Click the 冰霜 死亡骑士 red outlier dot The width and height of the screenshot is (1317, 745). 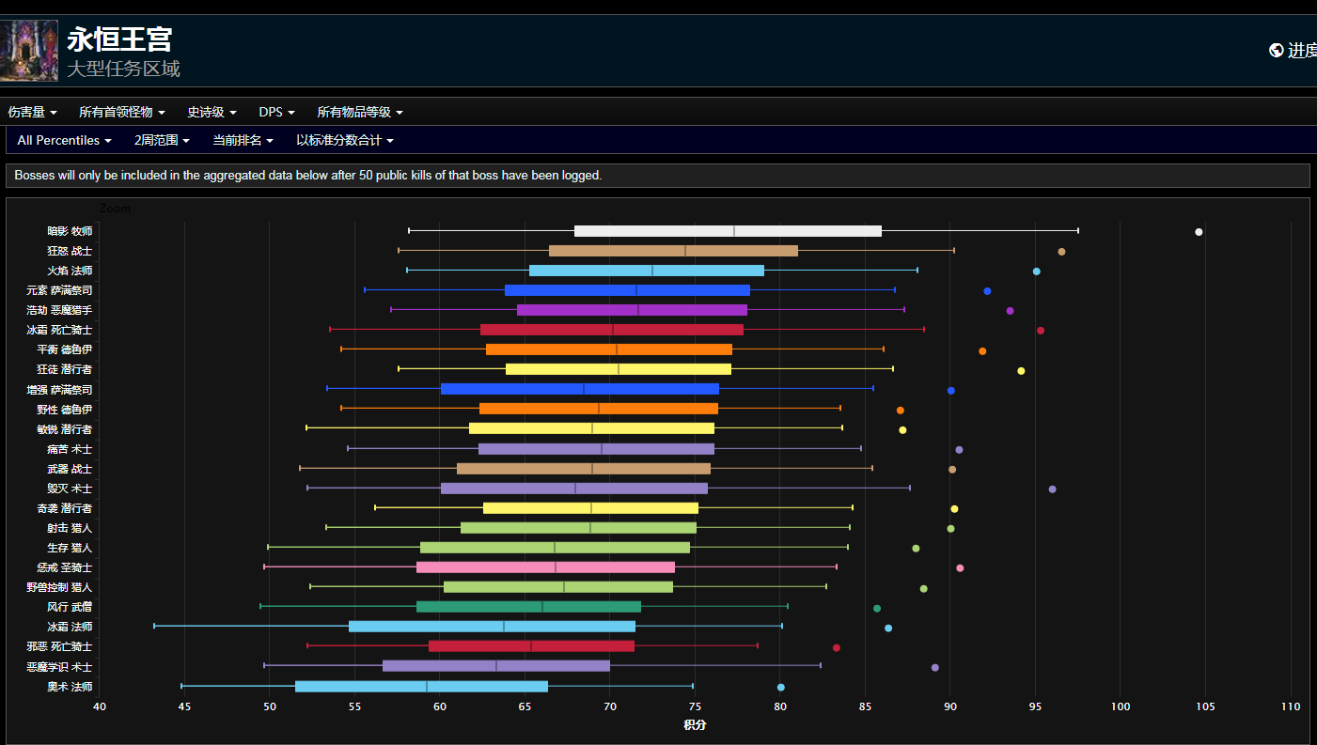coord(1041,331)
